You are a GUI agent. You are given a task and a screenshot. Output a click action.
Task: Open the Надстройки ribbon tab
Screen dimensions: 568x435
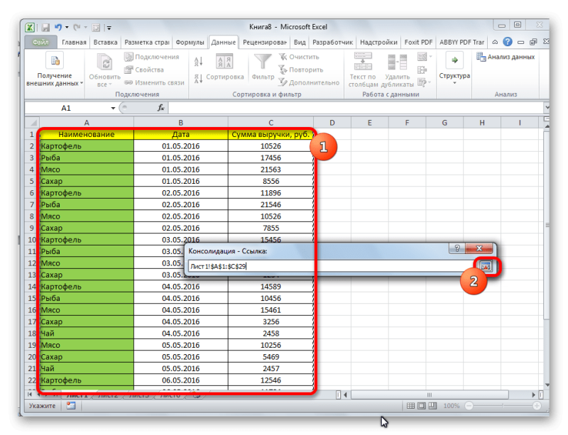click(x=378, y=43)
